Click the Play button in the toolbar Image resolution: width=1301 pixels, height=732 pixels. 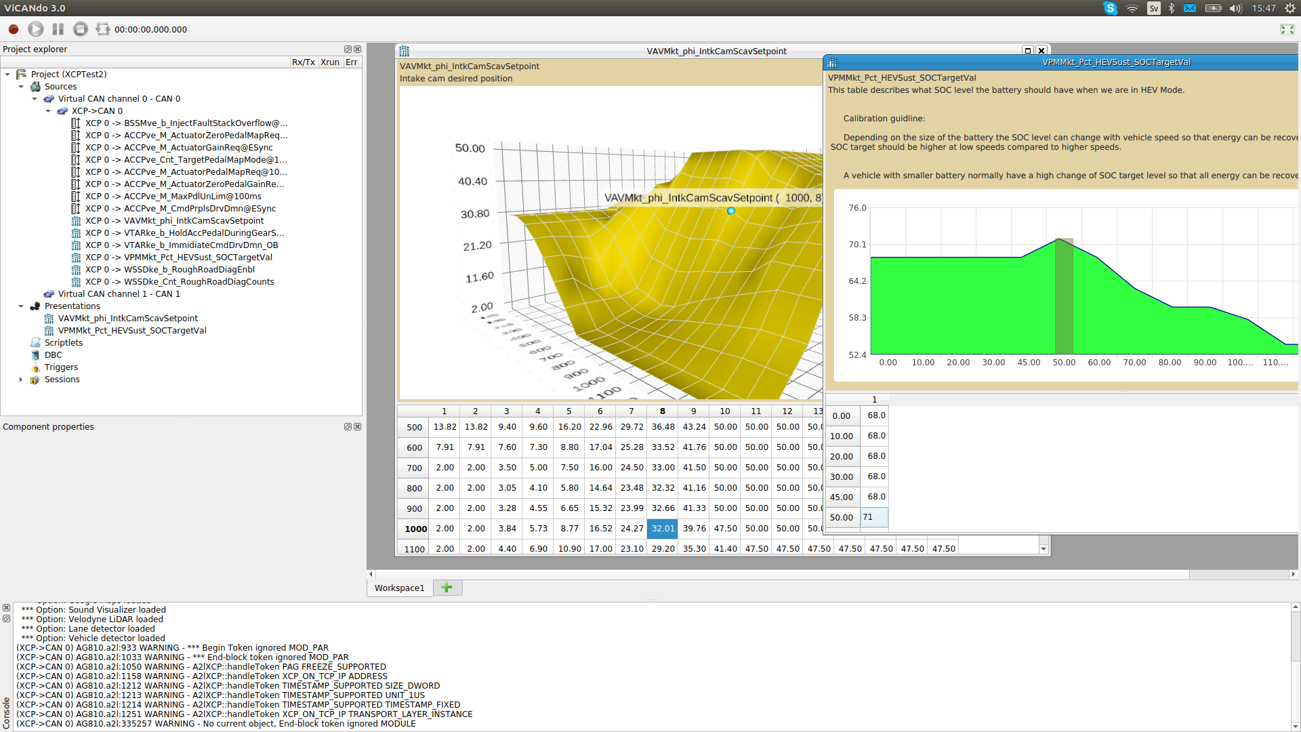tap(36, 29)
